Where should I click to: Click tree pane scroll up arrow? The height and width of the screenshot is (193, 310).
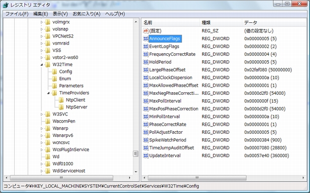coord(136,22)
